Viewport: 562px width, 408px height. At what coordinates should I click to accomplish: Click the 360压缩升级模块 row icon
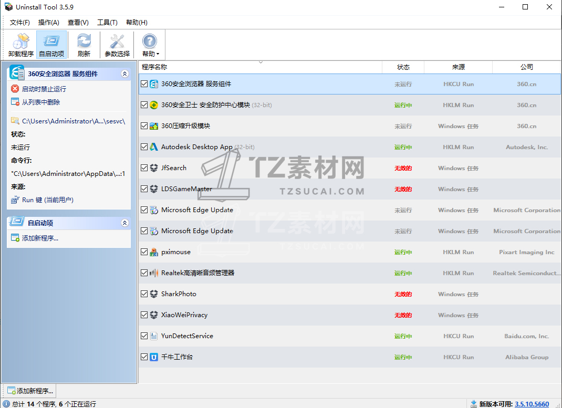154,126
